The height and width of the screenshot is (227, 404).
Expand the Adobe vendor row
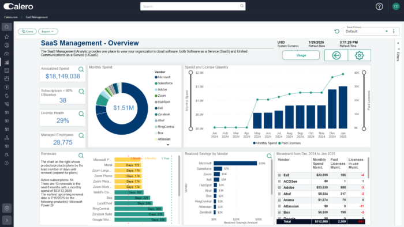279,187
